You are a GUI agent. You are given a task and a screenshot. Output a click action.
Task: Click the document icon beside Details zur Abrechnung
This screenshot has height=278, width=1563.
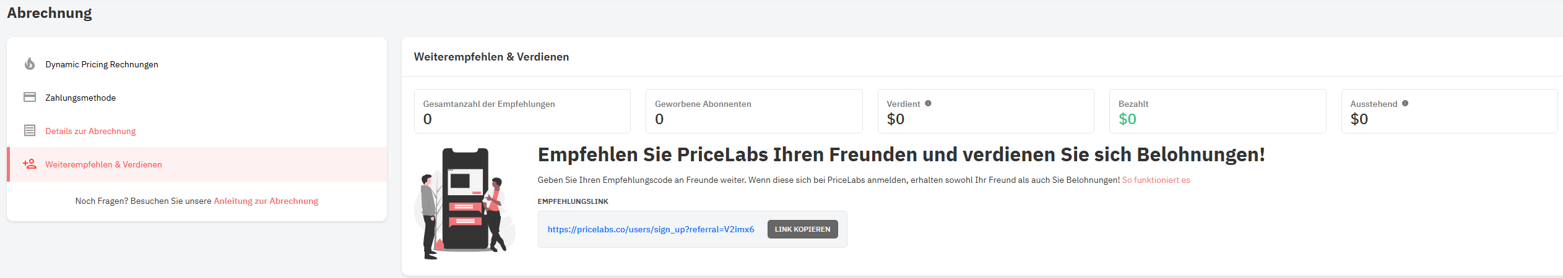click(x=29, y=130)
